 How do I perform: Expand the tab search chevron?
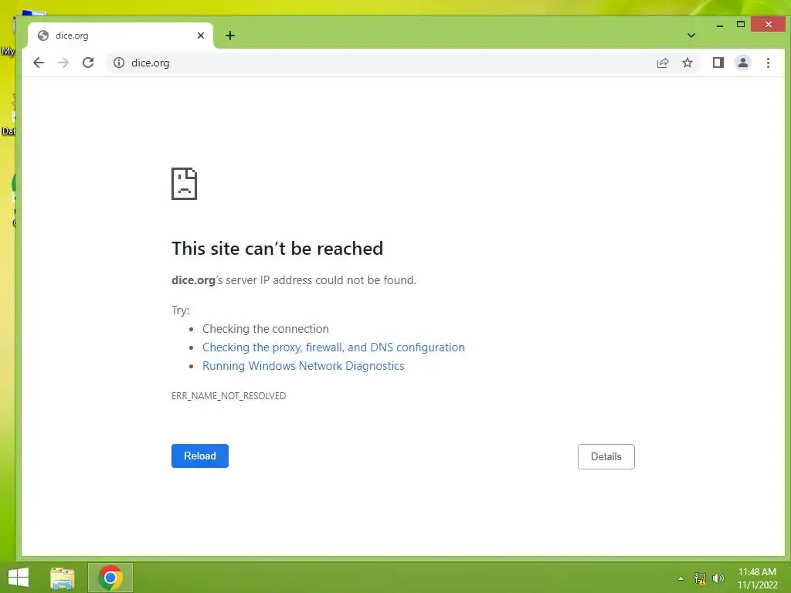(691, 36)
